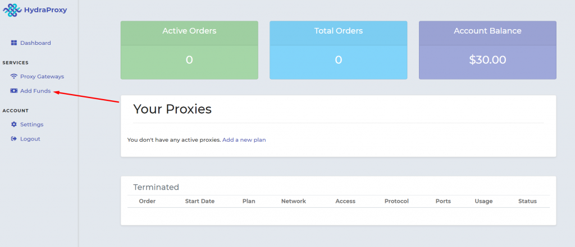The image size is (575, 247).
Task: Click the 'Your Proxies' section heading
Action: [172, 109]
